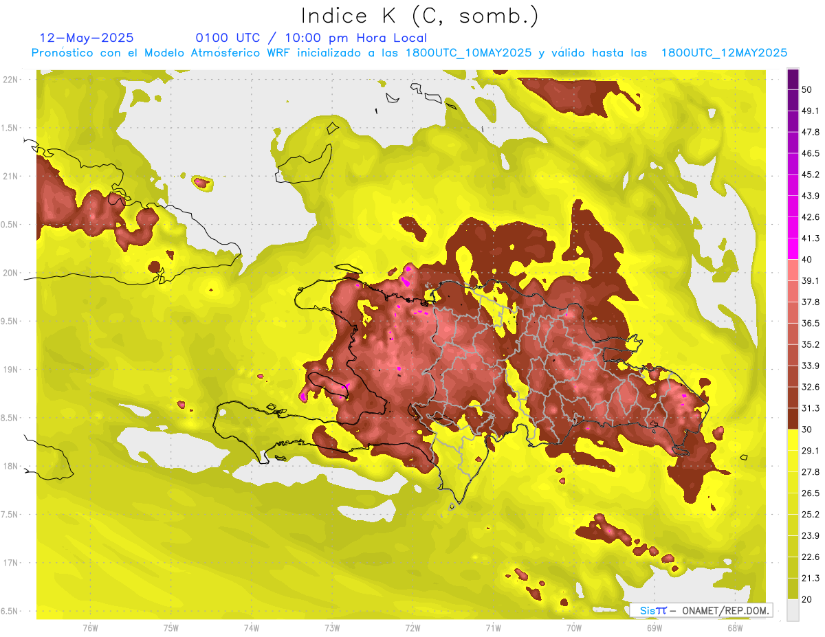Click colorbar value "23.9"

[x=810, y=536]
